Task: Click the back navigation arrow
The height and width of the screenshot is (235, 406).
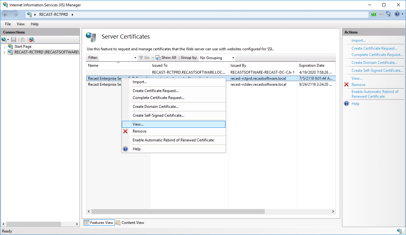Action: point(5,15)
